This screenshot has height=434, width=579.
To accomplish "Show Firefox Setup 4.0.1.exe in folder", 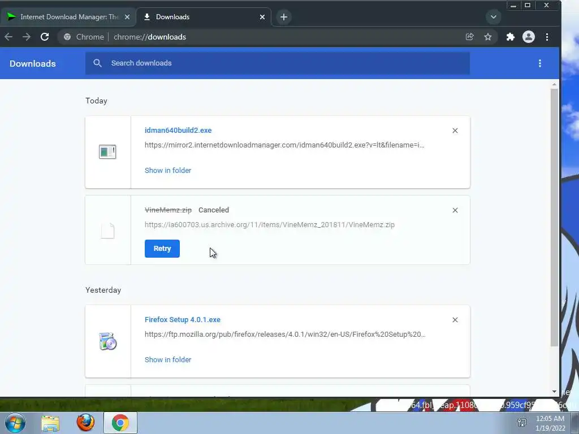I will point(167,360).
